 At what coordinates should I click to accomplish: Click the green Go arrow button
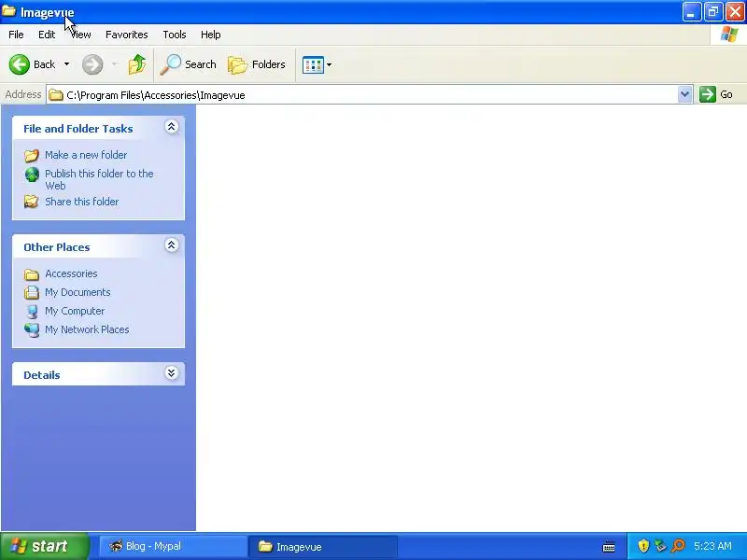pyautogui.click(x=708, y=94)
